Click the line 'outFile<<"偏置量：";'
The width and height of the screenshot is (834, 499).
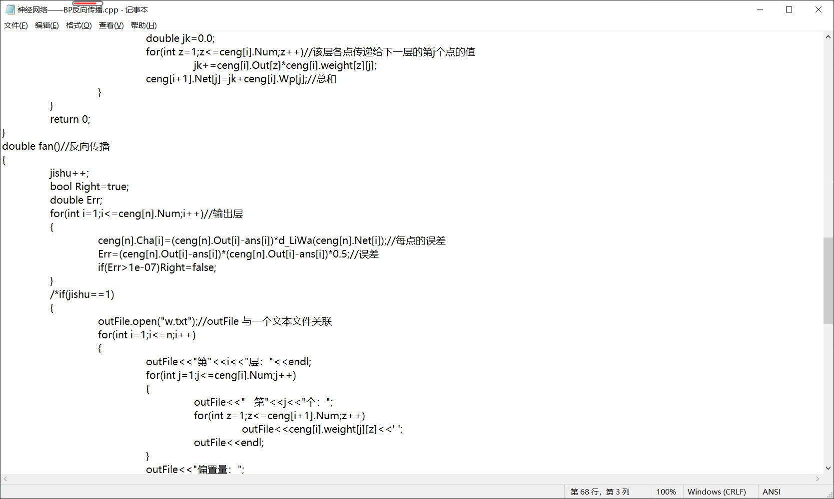pyautogui.click(x=195, y=469)
